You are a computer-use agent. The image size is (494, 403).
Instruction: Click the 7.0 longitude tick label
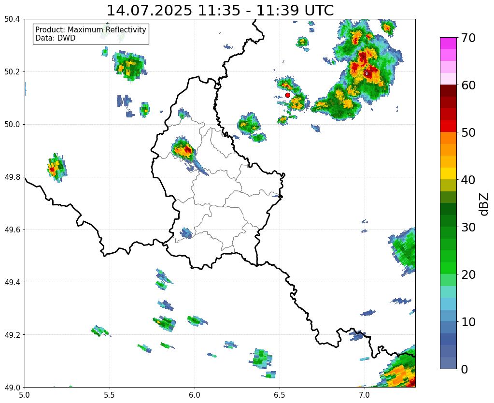pyautogui.click(x=364, y=395)
